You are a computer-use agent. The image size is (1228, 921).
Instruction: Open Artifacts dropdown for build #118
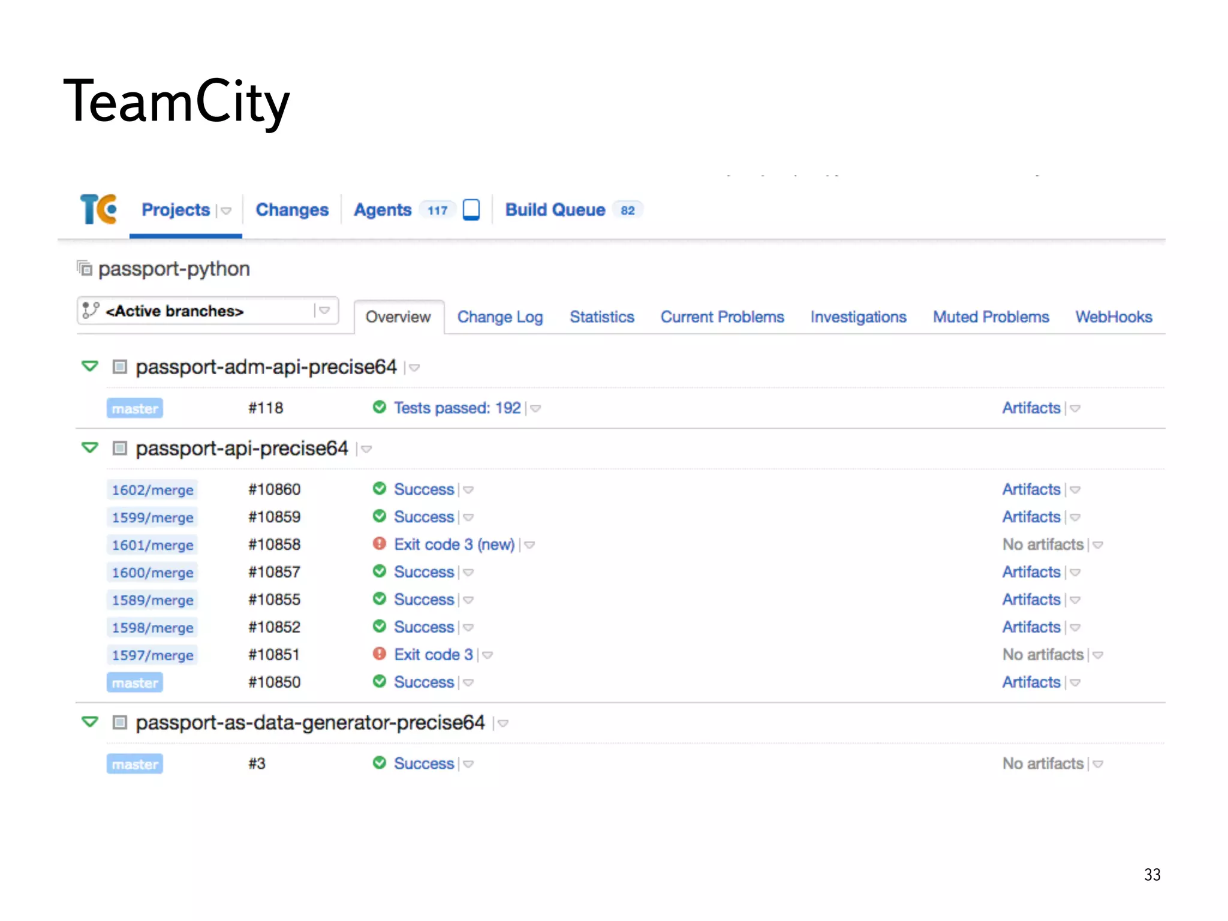1075,409
